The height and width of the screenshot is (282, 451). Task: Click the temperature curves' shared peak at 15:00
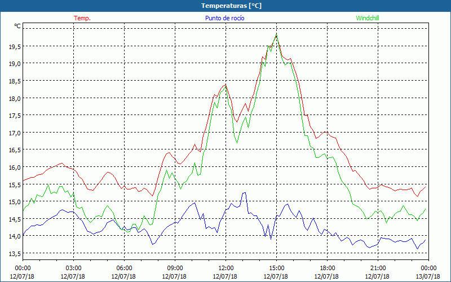click(276, 35)
